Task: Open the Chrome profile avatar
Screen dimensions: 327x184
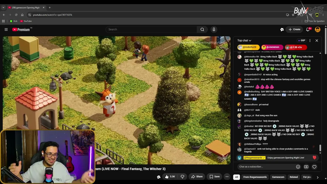Action: [317, 15]
